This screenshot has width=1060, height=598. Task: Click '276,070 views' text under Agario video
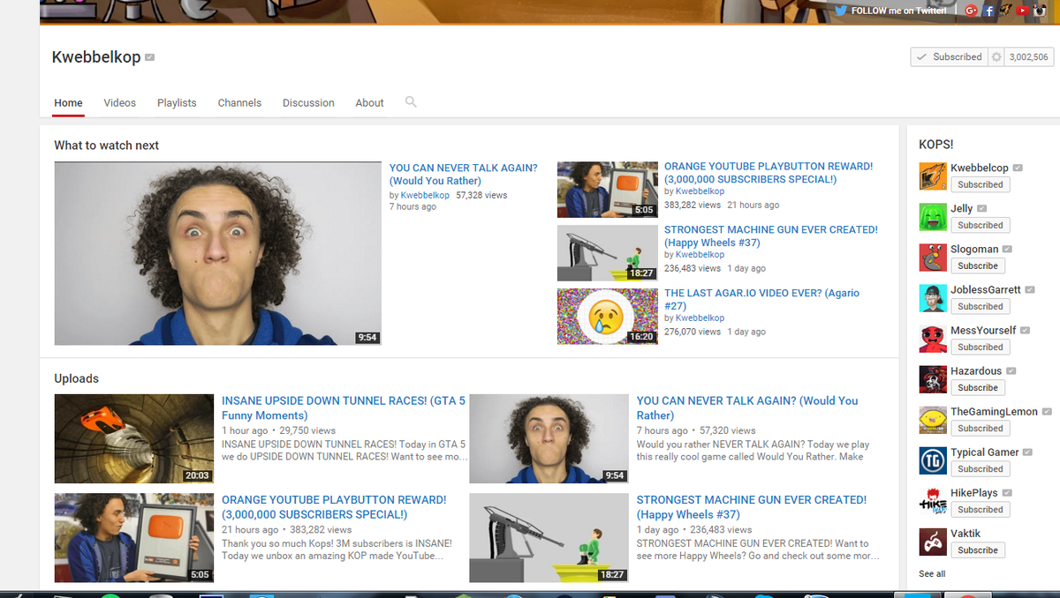point(693,332)
